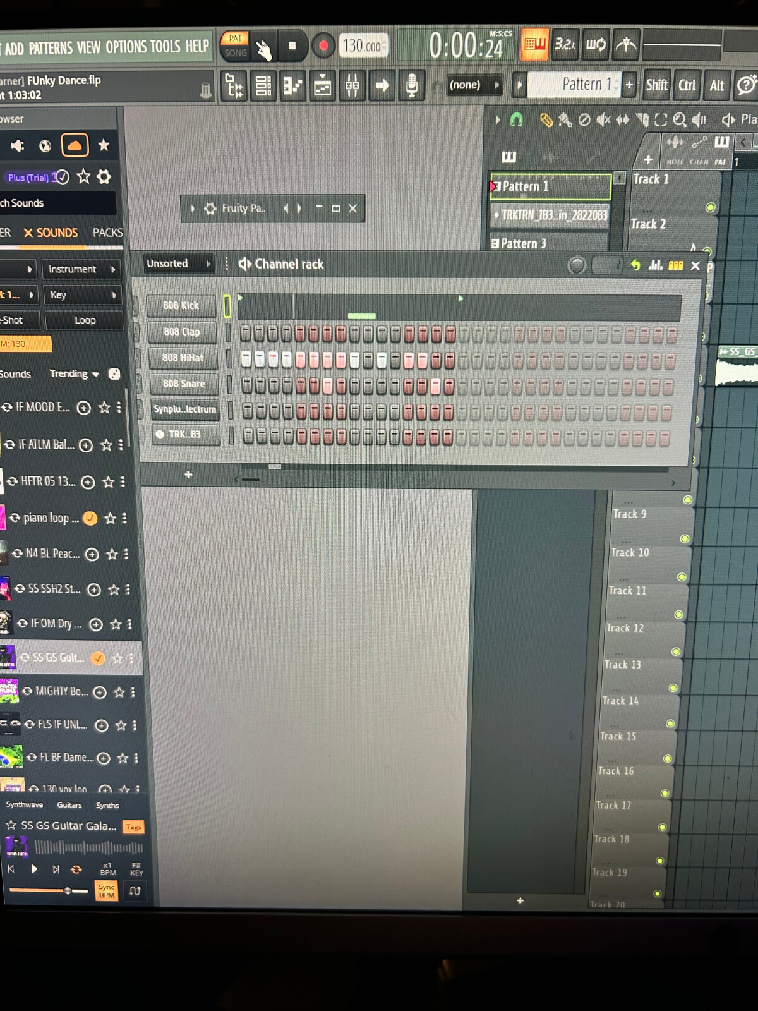Click the channel rack graph editor icon
The width and height of the screenshot is (758, 1011).
656,265
